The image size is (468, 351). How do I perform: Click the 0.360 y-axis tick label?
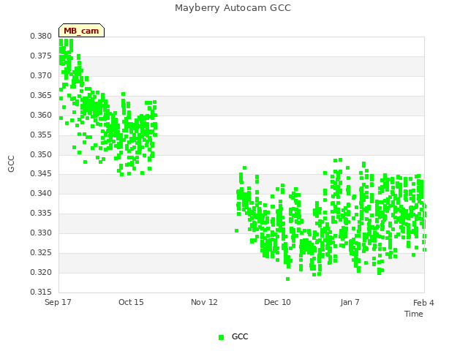click(41, 115)
